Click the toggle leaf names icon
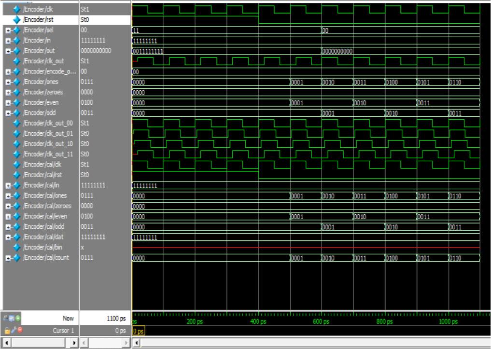491x349 pixels. [6, 319]
